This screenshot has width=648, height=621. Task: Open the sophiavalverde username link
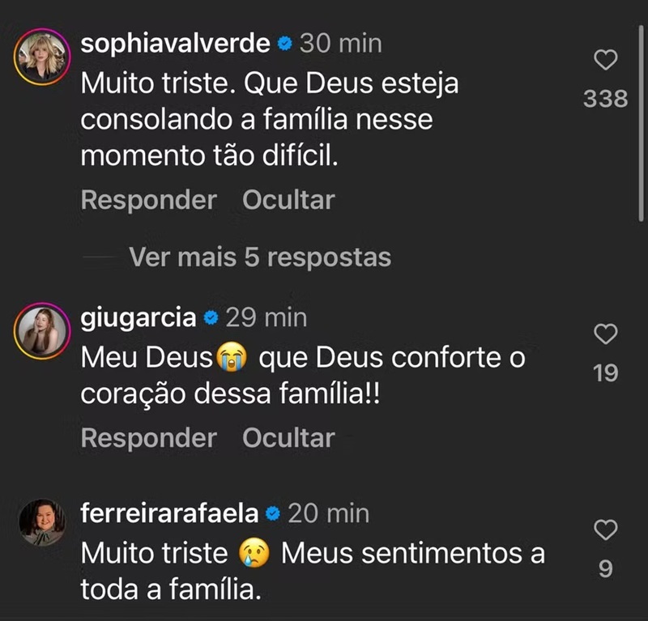pos(175,44)
